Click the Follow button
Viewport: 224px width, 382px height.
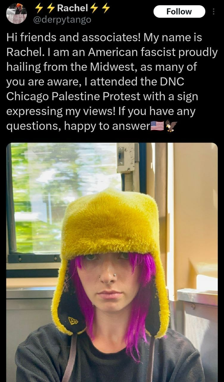click(179, 12)
